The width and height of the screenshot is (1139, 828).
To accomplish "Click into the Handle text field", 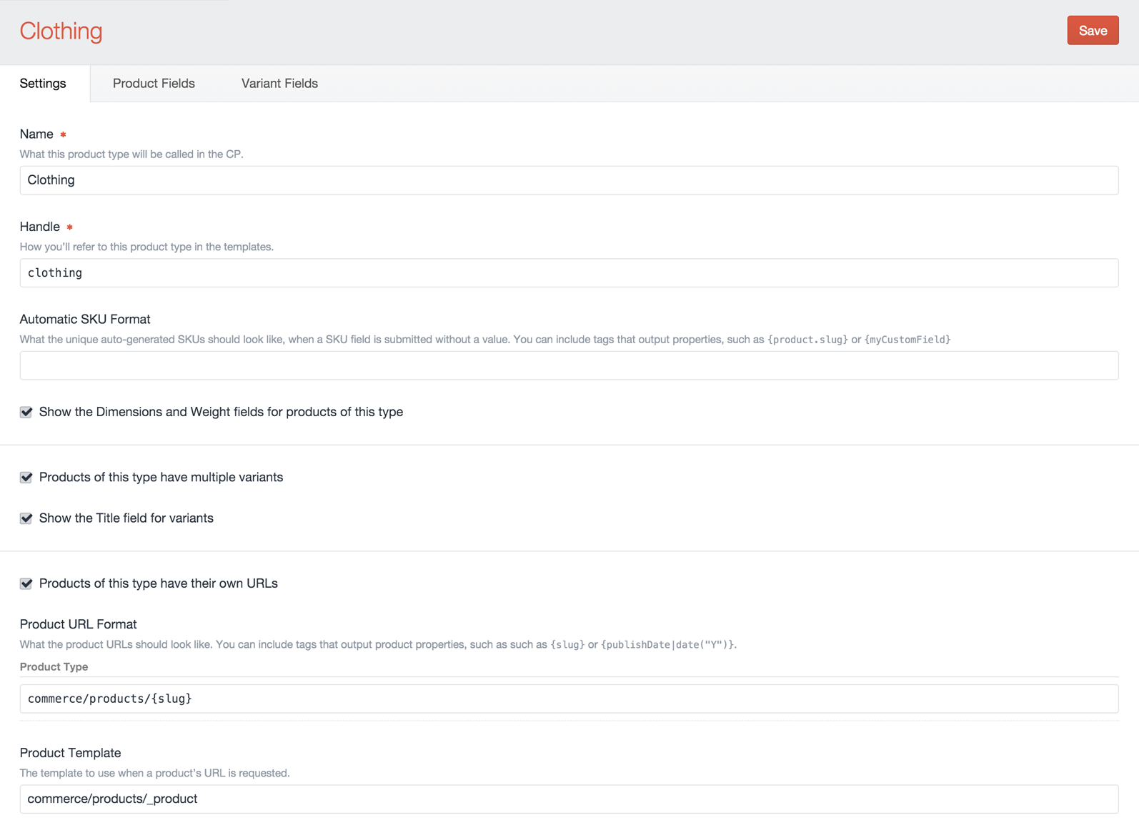I will click(568, 273).
